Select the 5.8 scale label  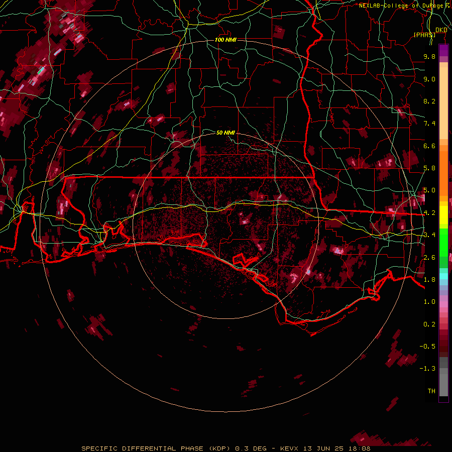429,168
